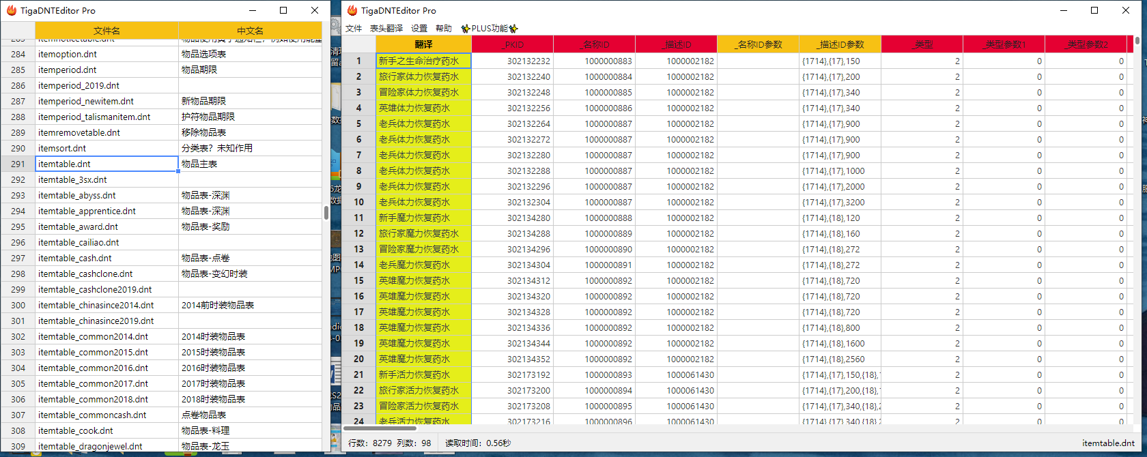This screenshot has height=457, width=1147.
Task: Select the _描述ID参数 column header
Action: pyautogui.click(x=840, y=44)
